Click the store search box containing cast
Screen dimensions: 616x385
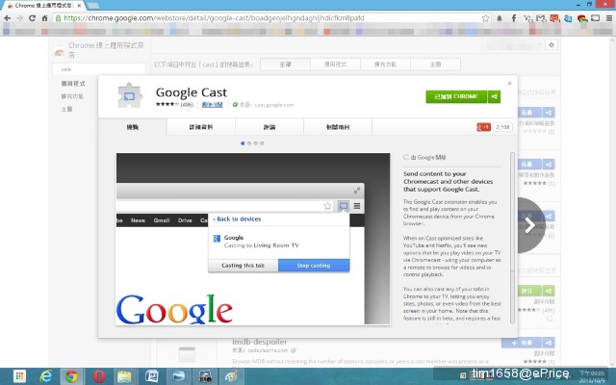[x=99, y=69]
